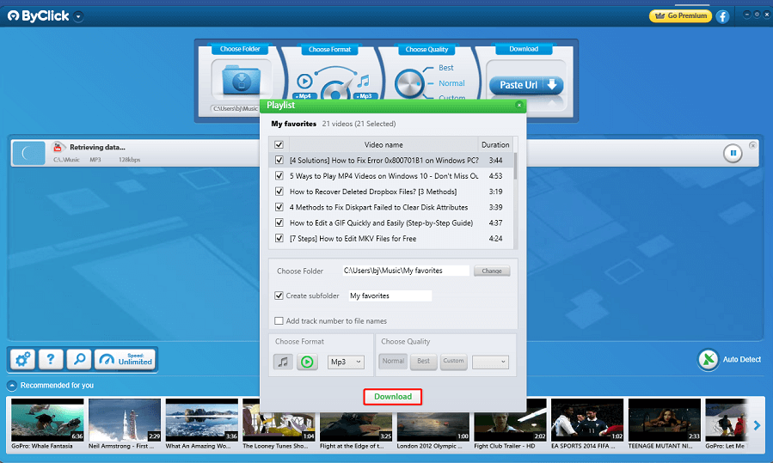This screenshot has width=773, height=463.
Task: Click the green Download button
Action: (392, 397)
